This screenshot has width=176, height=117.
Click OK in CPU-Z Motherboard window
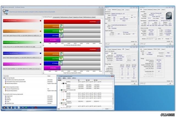click(134, 44)
